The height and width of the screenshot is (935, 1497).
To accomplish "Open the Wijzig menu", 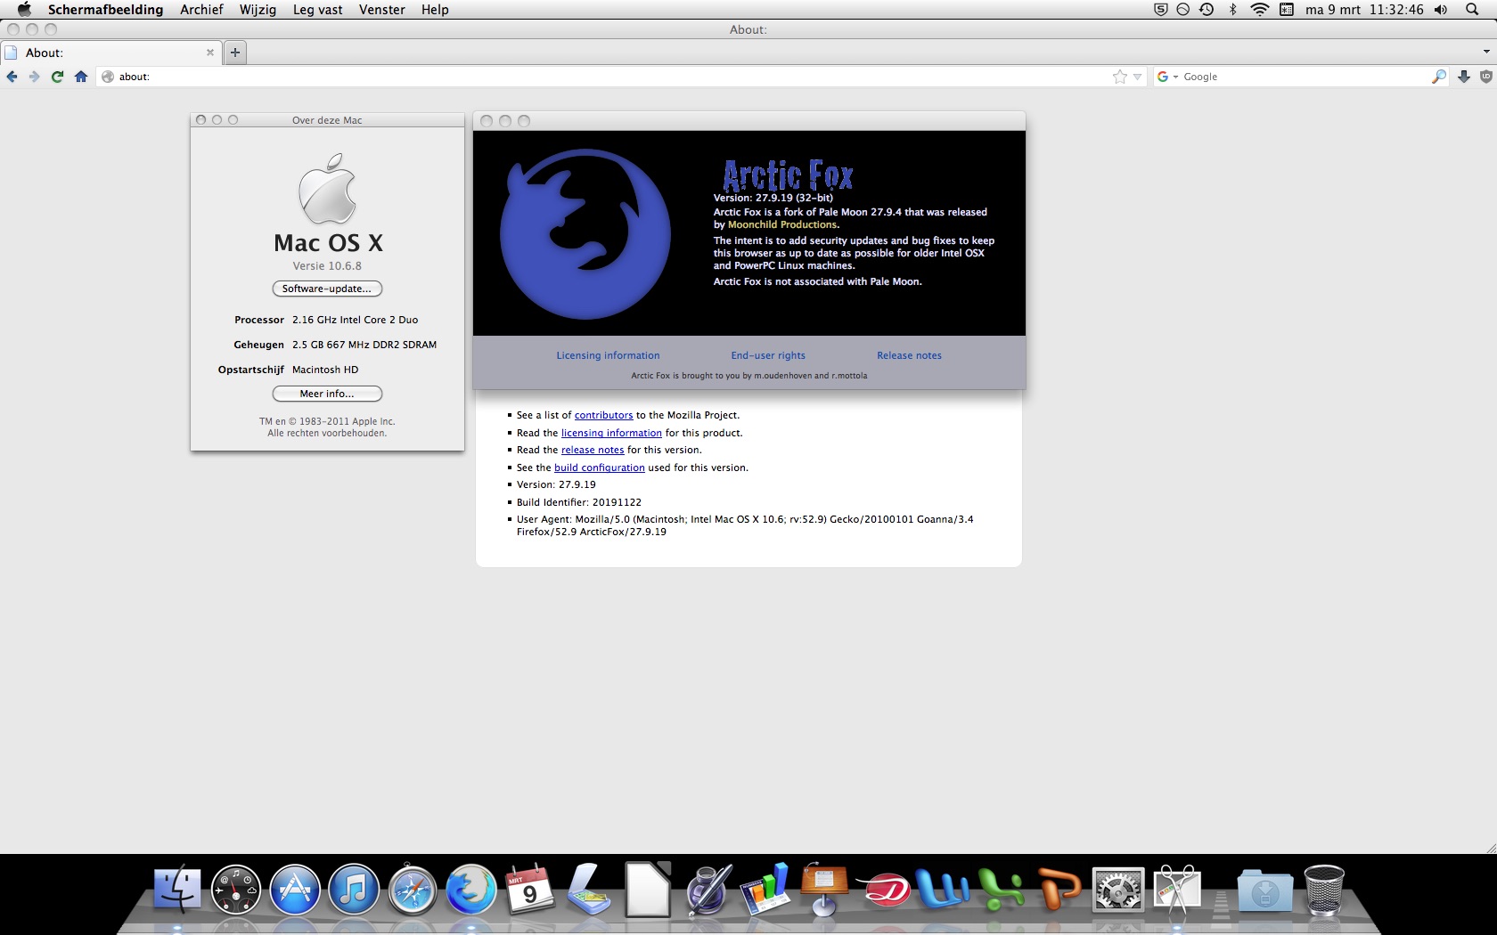I will (258, 10).
